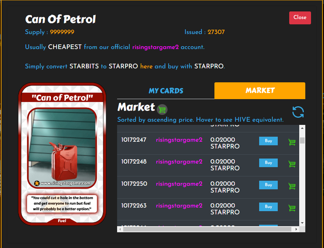Image resolution: width=324 pixels, height=248 pixels.
Task: Open the 'here' STARPRO conversion link
Action: point(146,66)
